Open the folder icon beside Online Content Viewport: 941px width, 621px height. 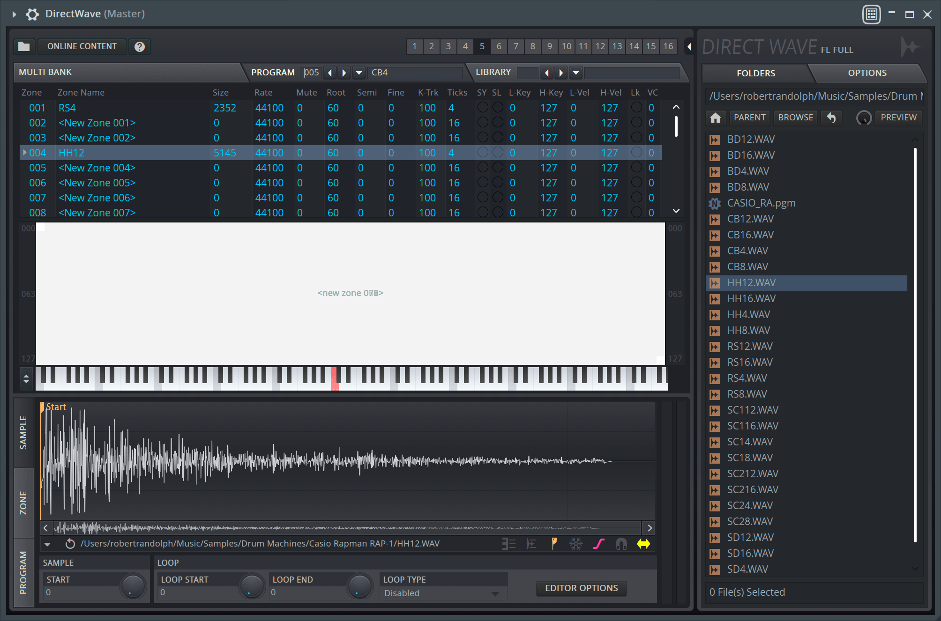click(24, 46)
